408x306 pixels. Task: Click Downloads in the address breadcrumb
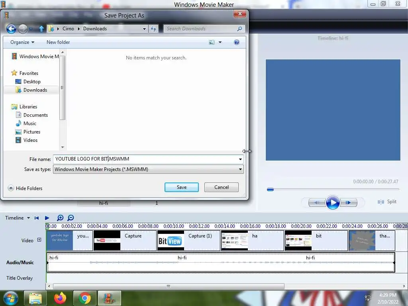tap(95, 29)
